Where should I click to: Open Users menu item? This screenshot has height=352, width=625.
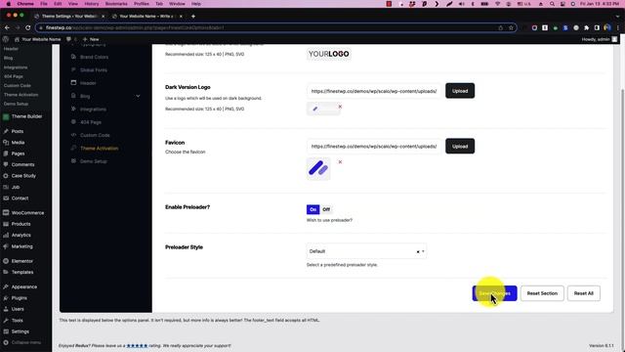click(18, 309)
